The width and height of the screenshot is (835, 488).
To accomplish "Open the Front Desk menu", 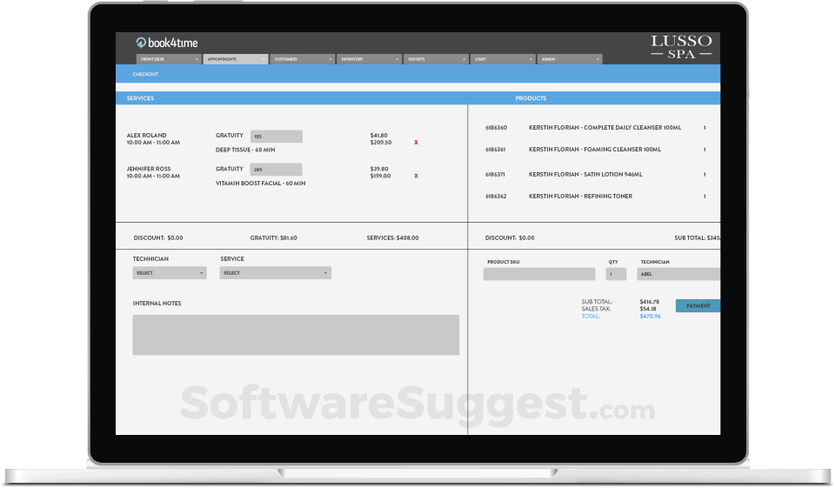I will [169, 60].
